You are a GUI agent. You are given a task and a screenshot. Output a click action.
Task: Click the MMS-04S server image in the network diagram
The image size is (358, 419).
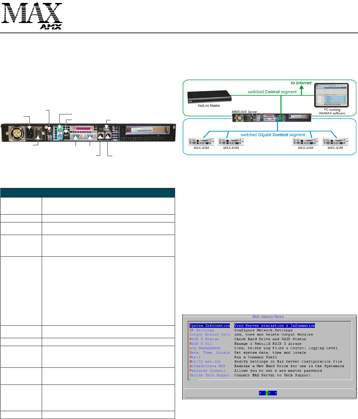point(272,117)
